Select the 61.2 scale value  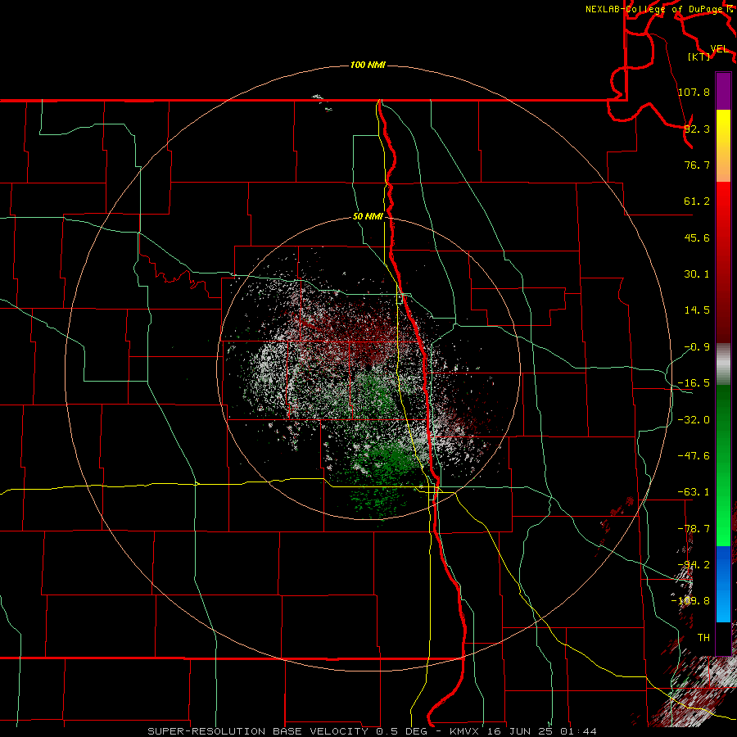697,201
